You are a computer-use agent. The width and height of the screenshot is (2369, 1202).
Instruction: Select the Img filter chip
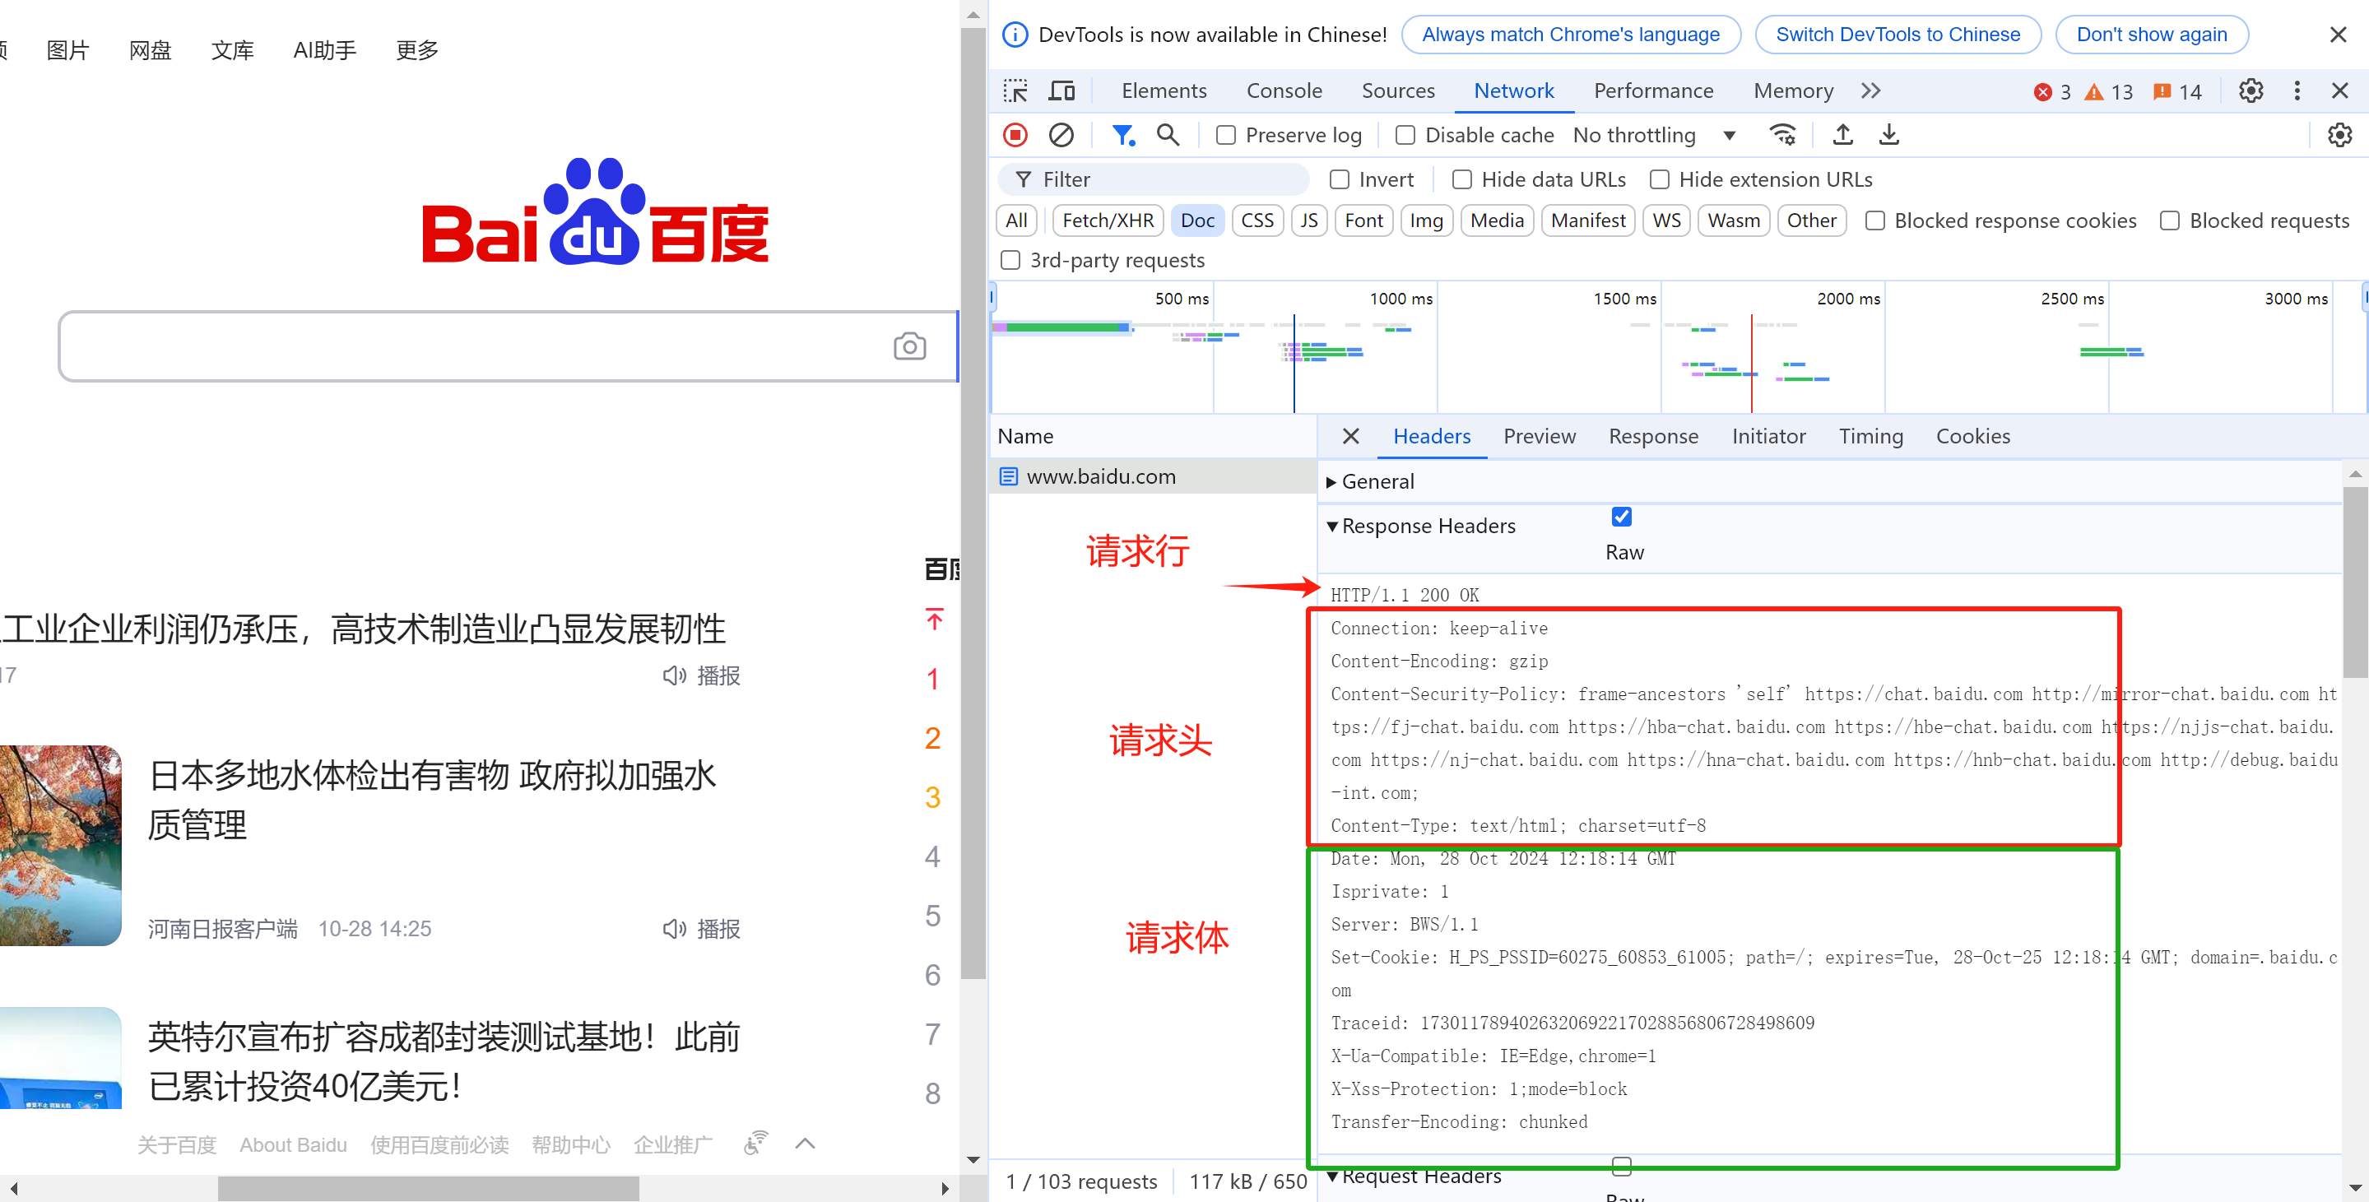tap(1426, 220)
